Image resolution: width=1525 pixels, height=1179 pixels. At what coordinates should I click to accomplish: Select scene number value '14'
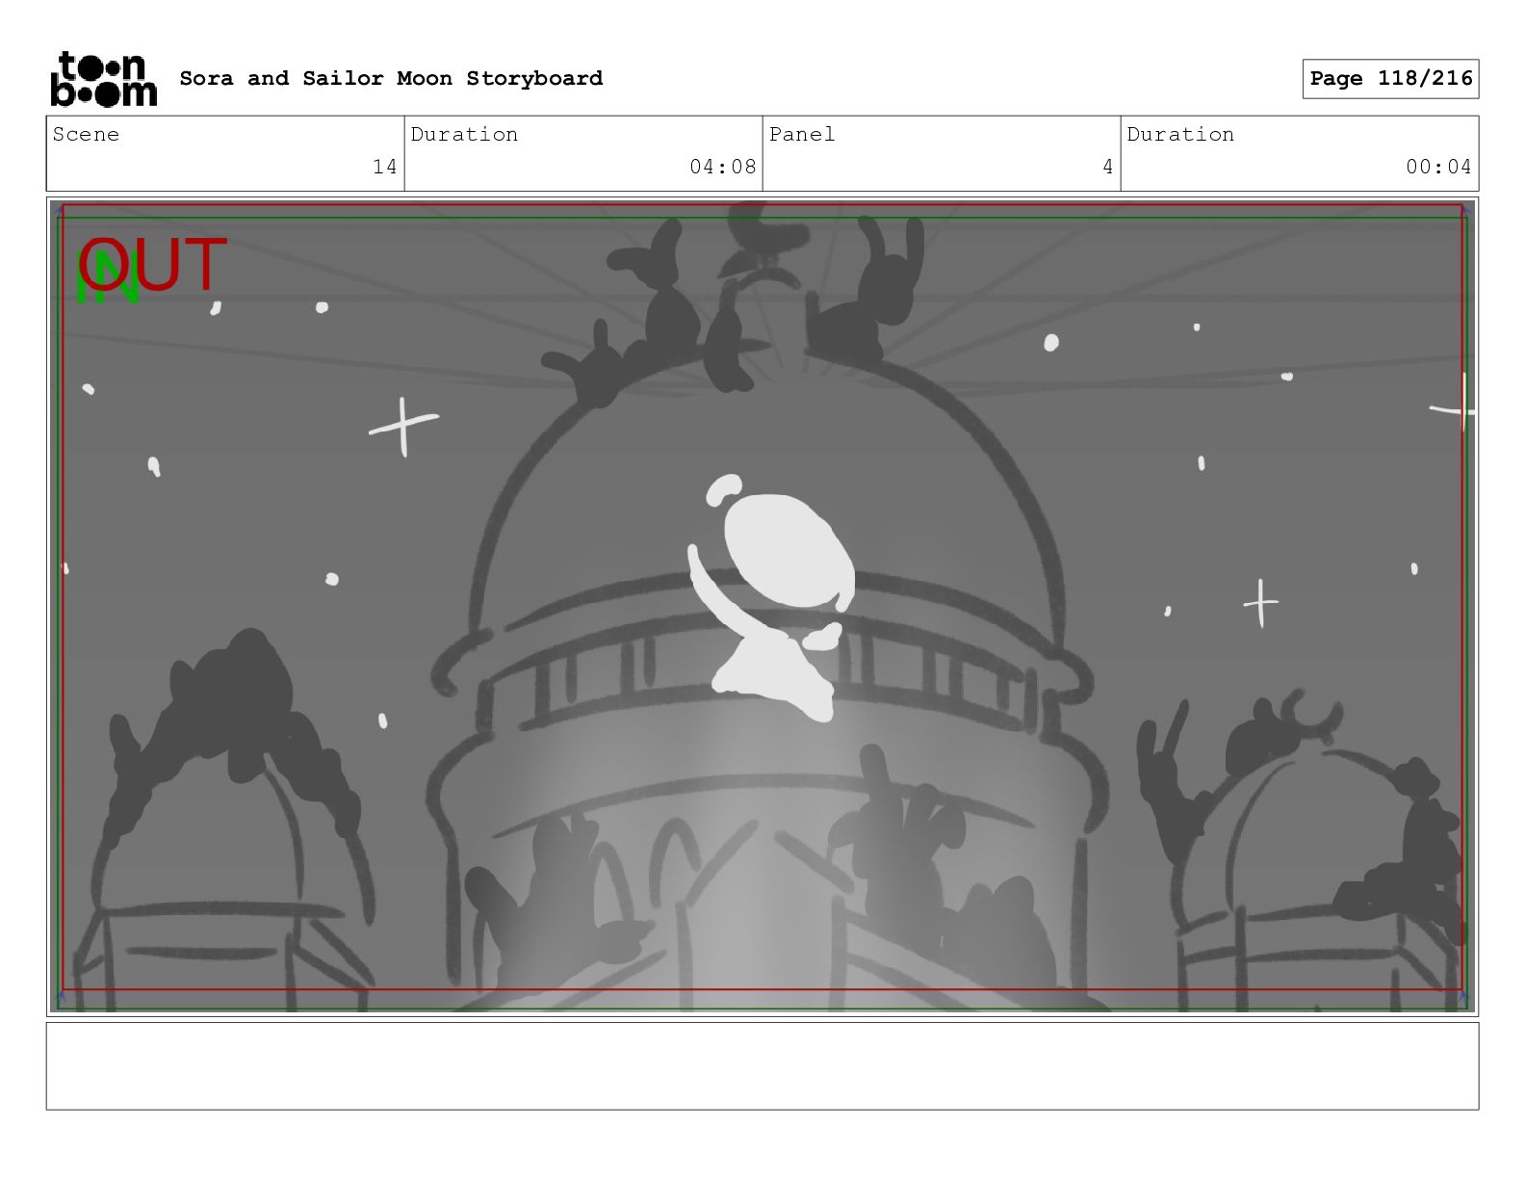point(384,167)
